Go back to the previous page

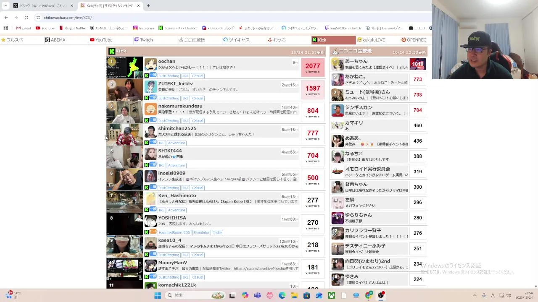click(x=6, y=18)
